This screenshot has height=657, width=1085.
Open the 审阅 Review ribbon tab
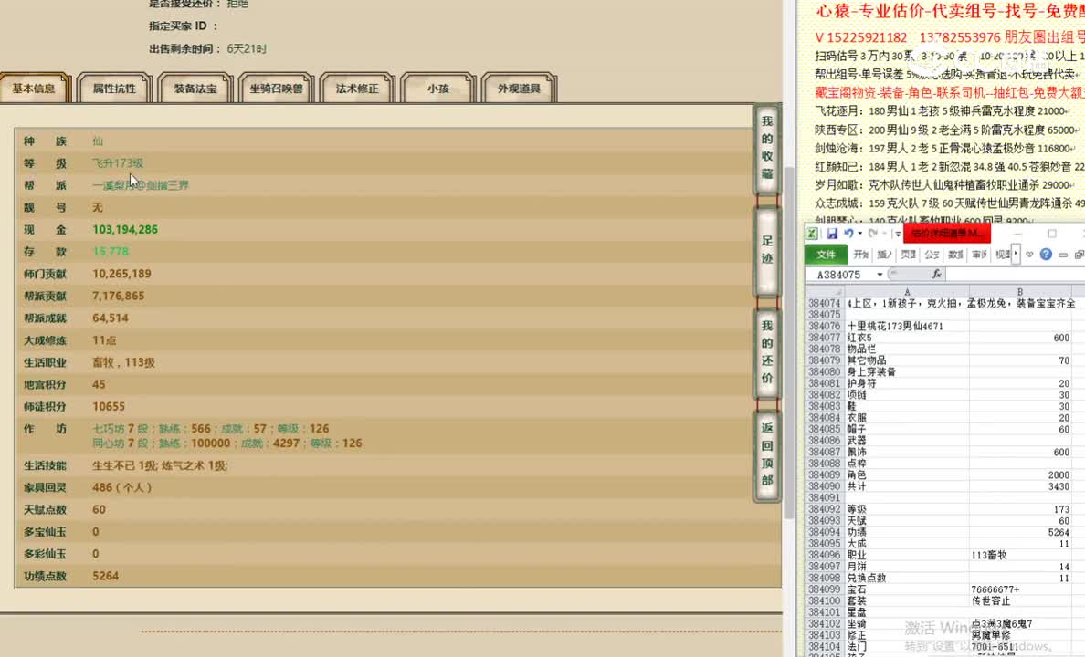pyautogui.click(x=979, y=255)
